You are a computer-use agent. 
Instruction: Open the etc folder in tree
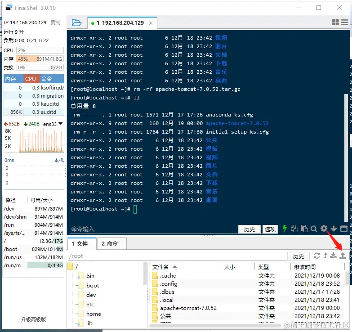click(90, 305)
